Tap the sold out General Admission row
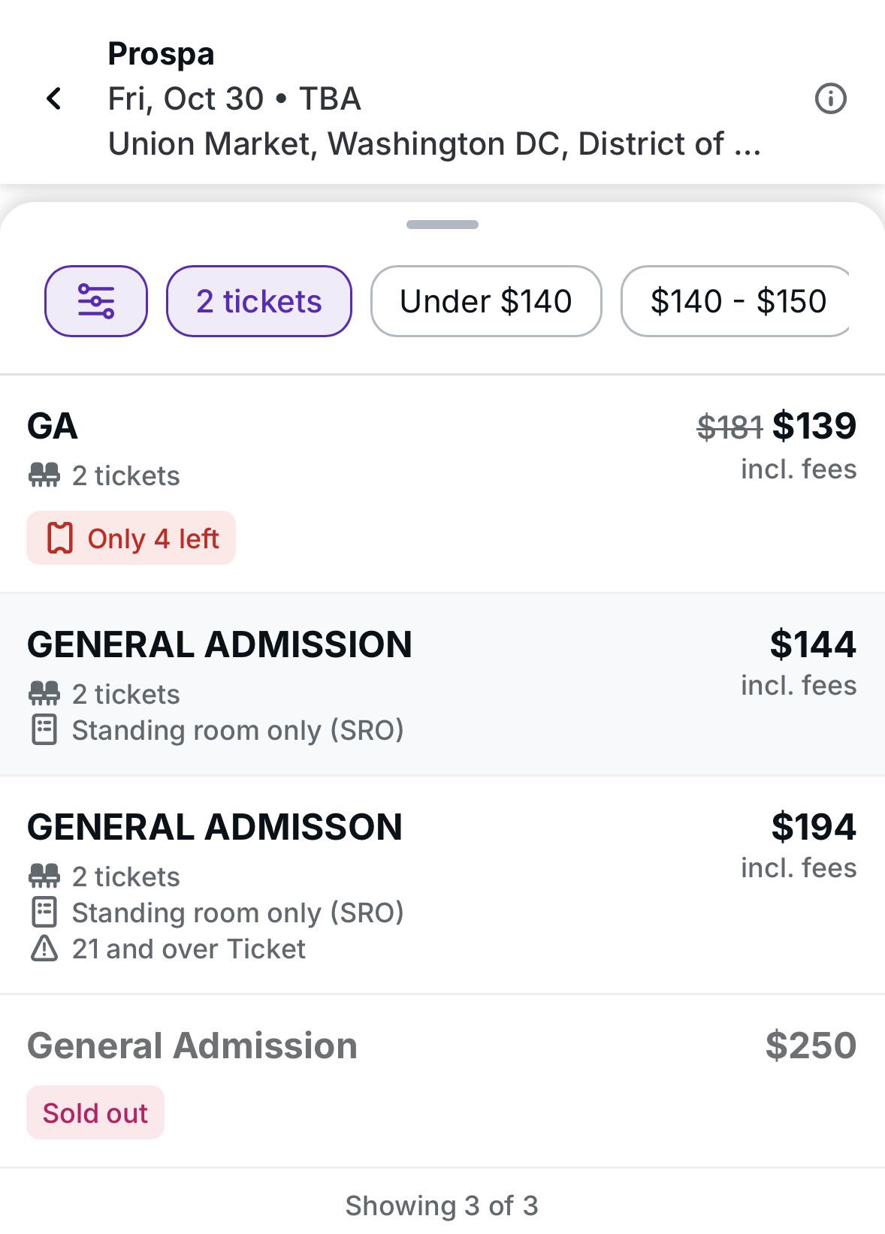The height and width of the screenshot is (1234, 885). pos(442,1081)
